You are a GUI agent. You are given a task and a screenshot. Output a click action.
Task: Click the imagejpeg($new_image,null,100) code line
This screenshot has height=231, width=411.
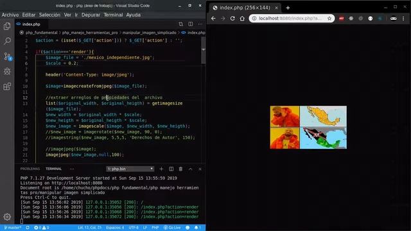point(85,155)
